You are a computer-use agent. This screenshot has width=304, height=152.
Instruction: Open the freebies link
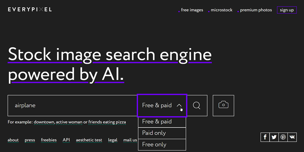(49, 140)
